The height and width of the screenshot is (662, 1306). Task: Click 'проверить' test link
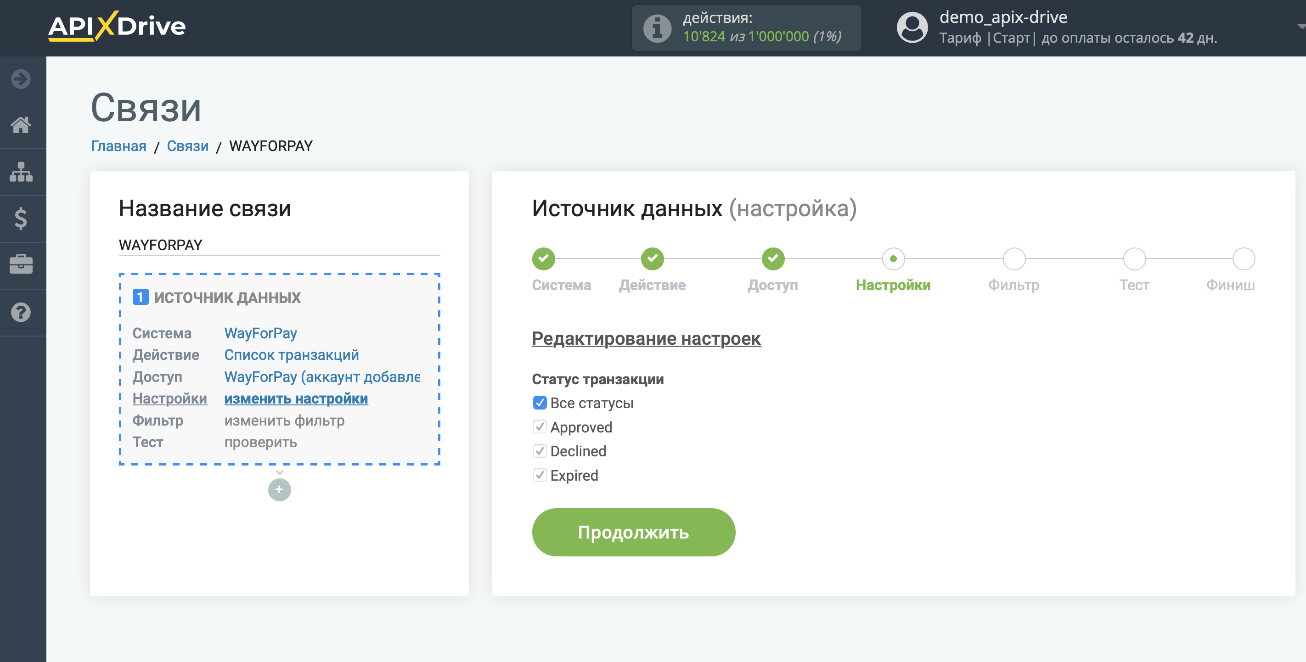pyautogui.click(x=260, y=442)
